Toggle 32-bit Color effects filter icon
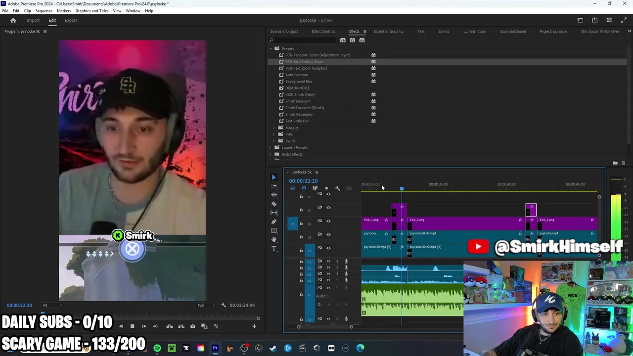 (x=353, y=40)
